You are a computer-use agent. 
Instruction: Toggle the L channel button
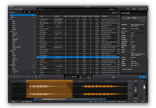(141, 77)
